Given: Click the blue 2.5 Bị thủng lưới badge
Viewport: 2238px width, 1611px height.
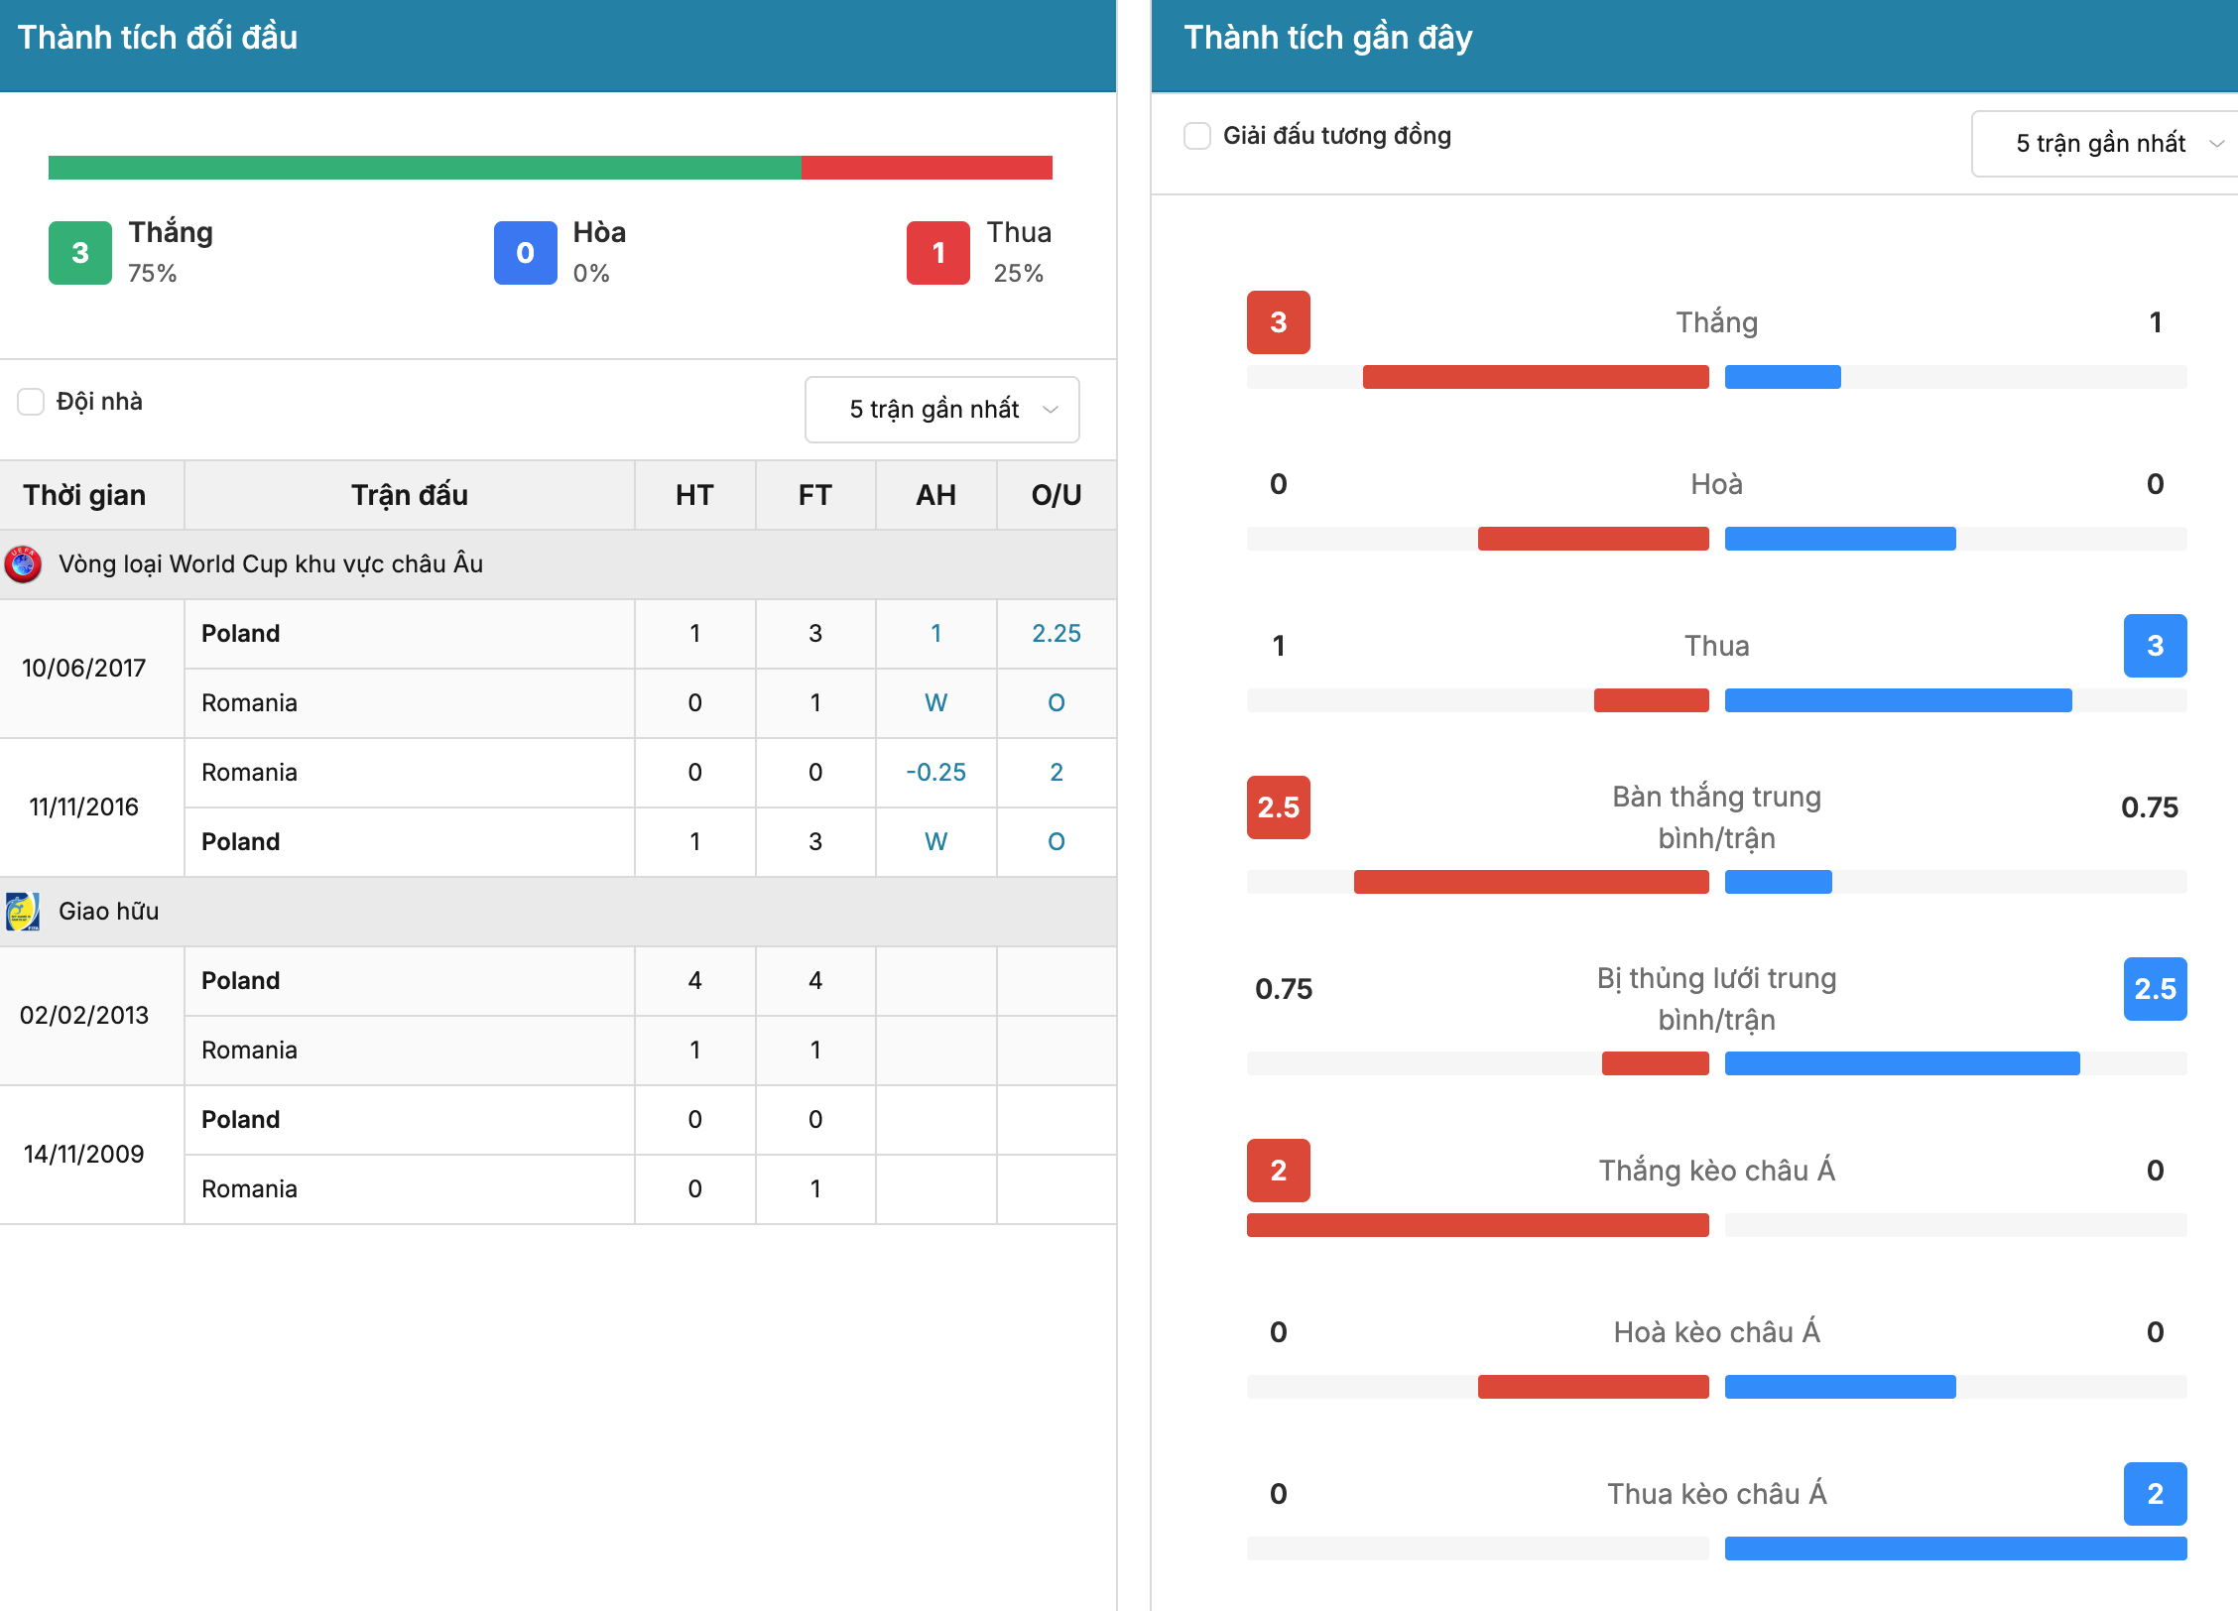Looking at the screenshot, I should (2156, 989).
